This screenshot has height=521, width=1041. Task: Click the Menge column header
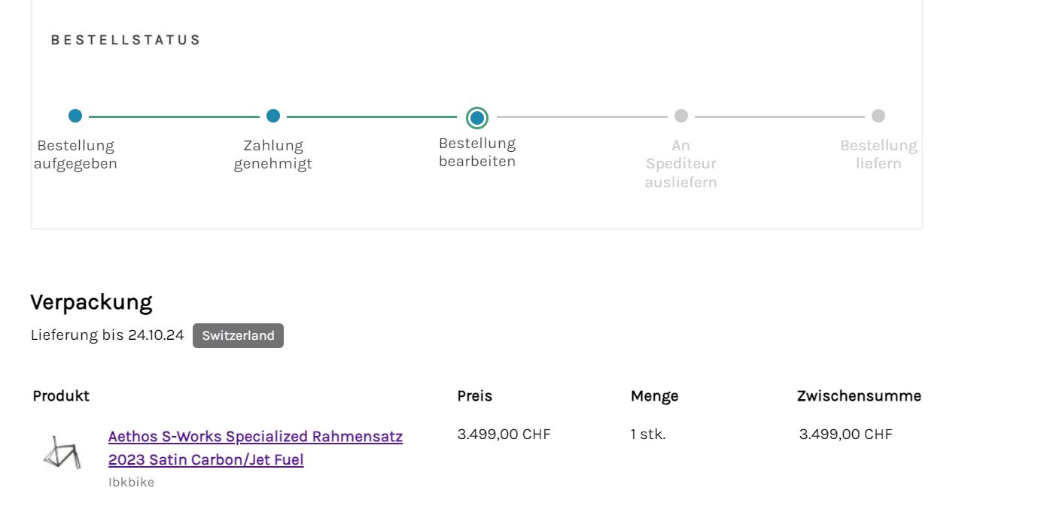tap(654, 395)
